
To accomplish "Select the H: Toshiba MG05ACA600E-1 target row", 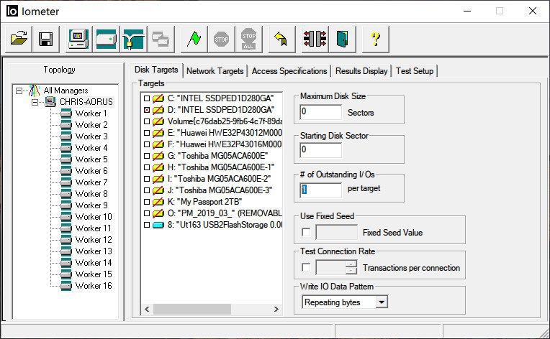I will tap(221, 167).
